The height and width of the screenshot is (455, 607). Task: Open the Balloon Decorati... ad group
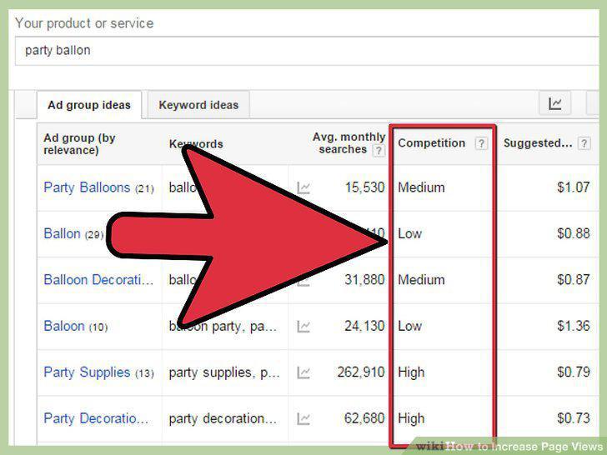click(x=98, y=280)
